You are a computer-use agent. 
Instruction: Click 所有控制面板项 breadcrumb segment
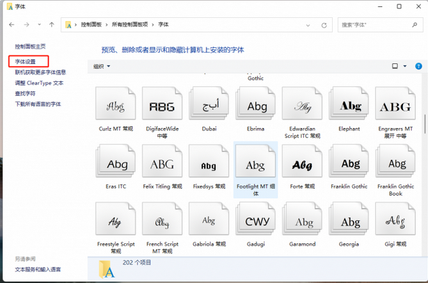130,24
